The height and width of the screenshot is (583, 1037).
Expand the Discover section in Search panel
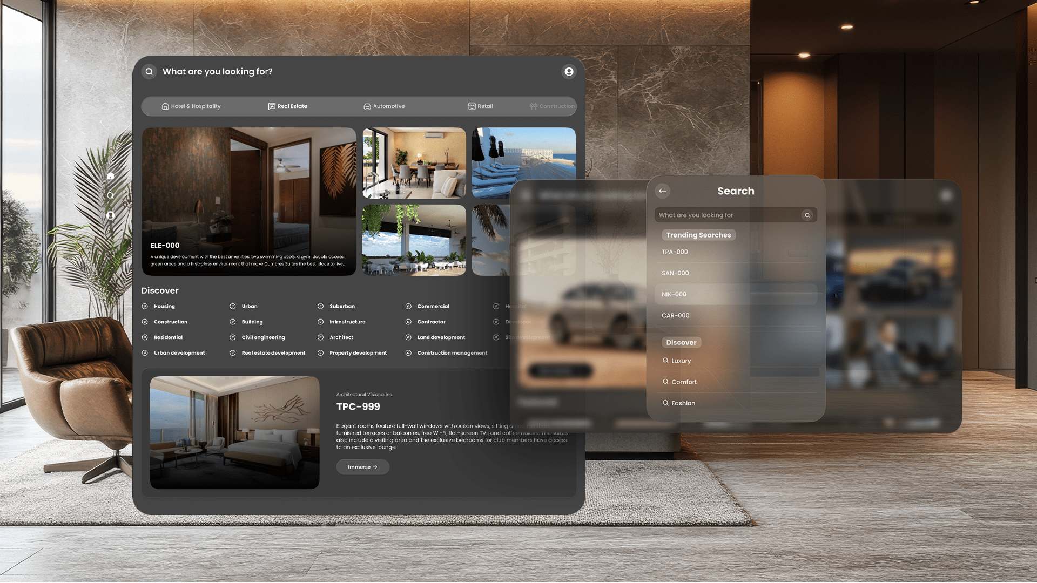pos(681,342)
